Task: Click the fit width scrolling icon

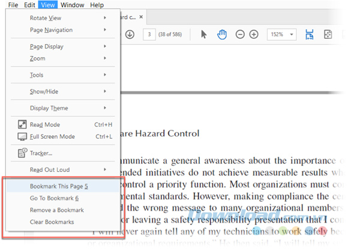Action: [x=310, y=34]
